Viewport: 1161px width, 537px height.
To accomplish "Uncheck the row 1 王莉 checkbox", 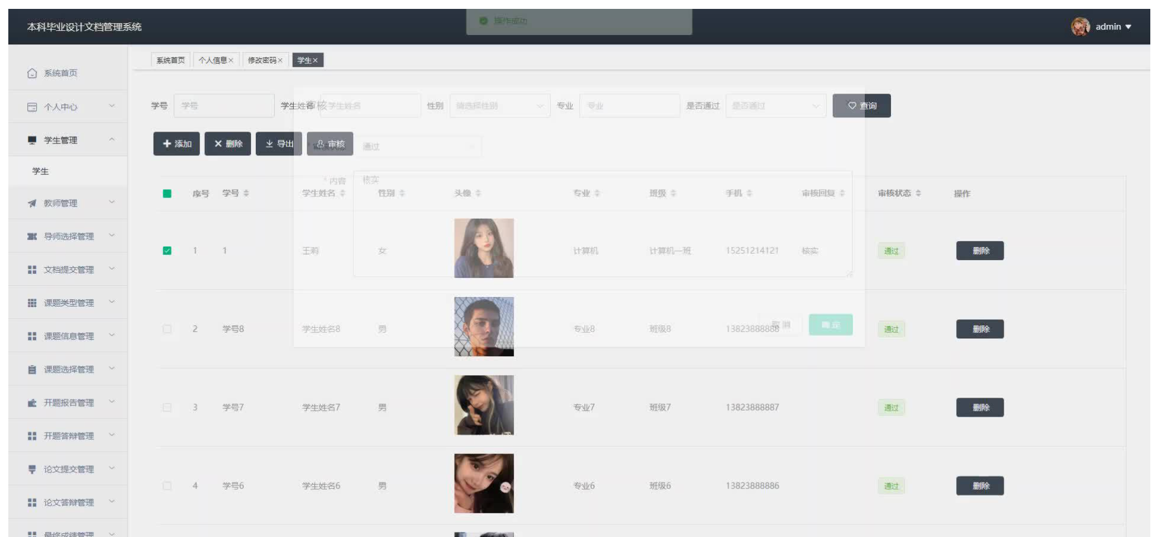I will point(167,251).
